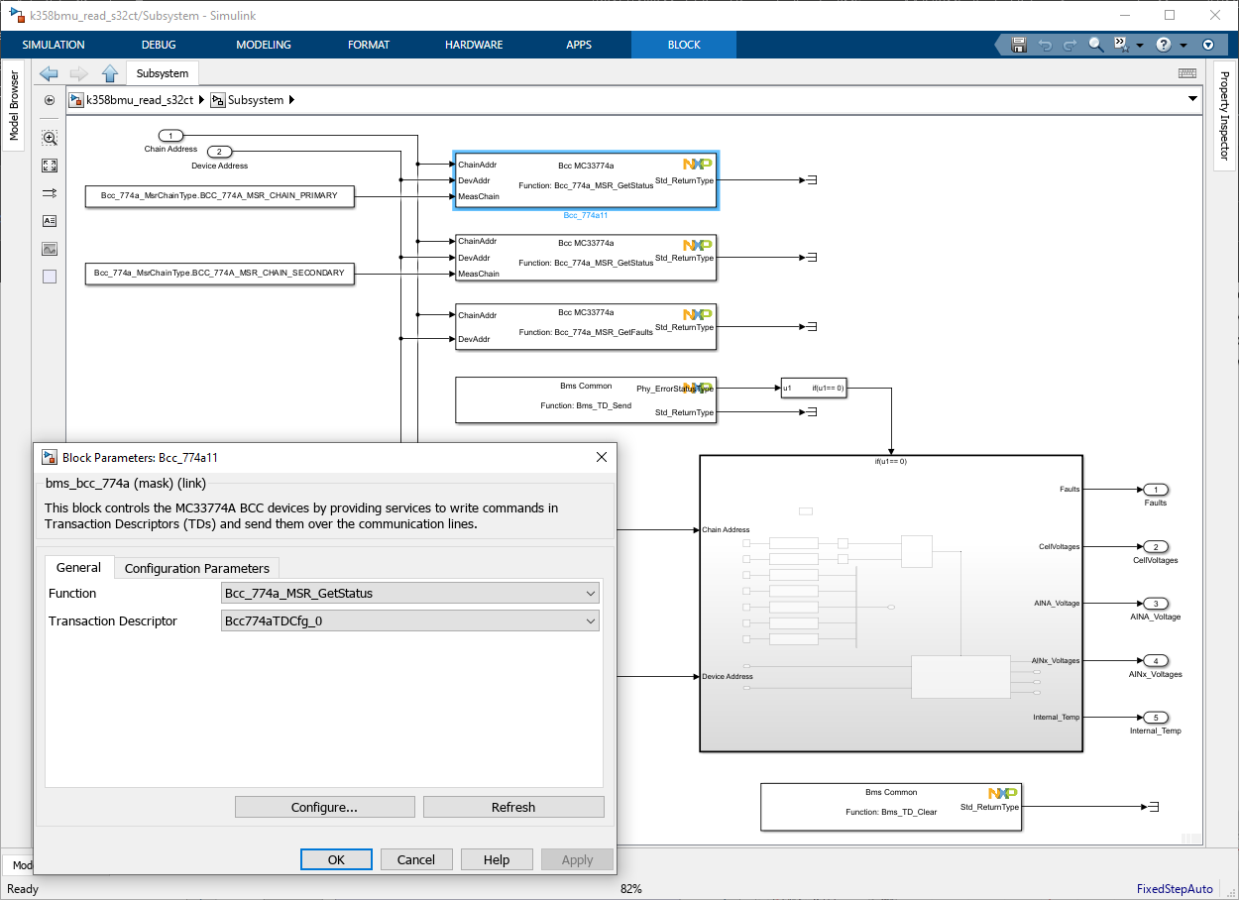Image resolution: width=1239 pixels, height=900 pixels.
Task: Click the Fit-to-view icon in the left palette
Action: [49, 166]
